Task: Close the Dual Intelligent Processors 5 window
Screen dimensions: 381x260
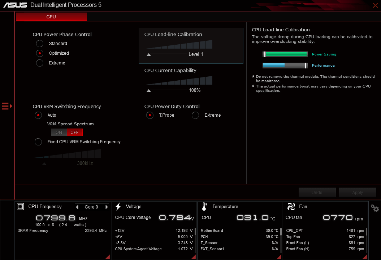Action: point(376,5)
